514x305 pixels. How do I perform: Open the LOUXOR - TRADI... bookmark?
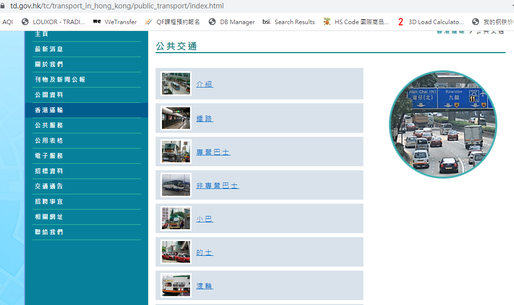pyautogui.click(x=59, y=22)
